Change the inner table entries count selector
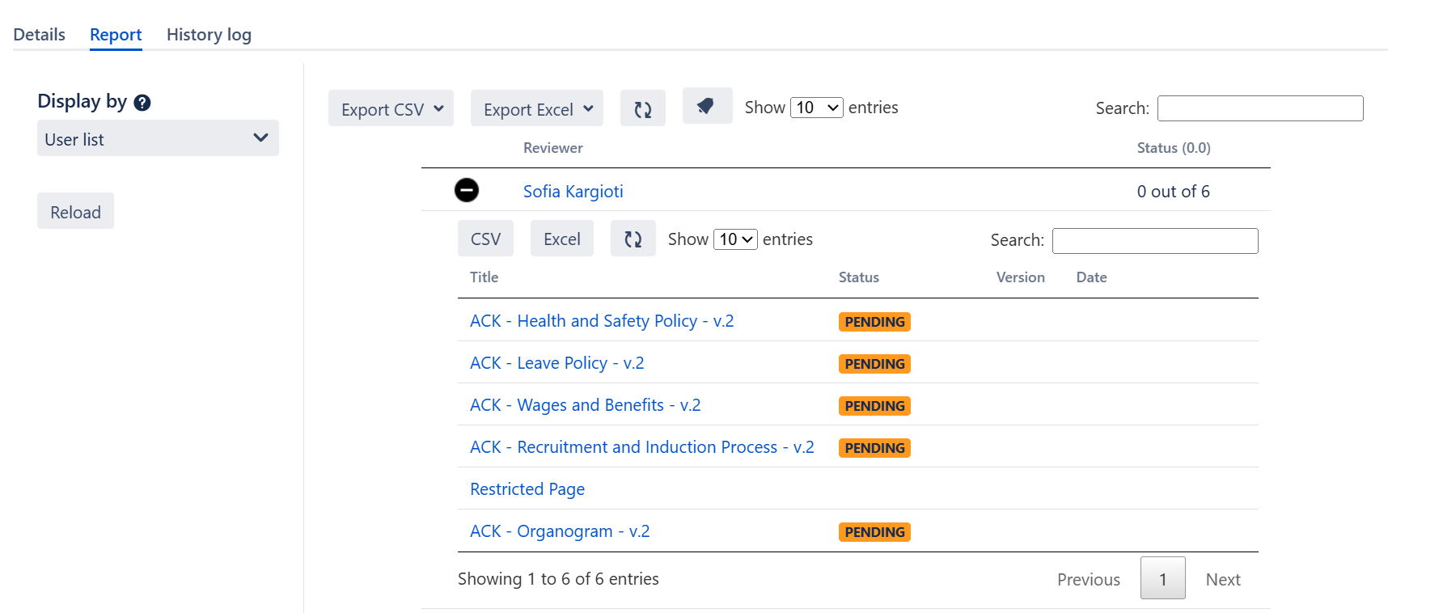The height and width of the screenshot is (613, 1443). pos(734,239)
